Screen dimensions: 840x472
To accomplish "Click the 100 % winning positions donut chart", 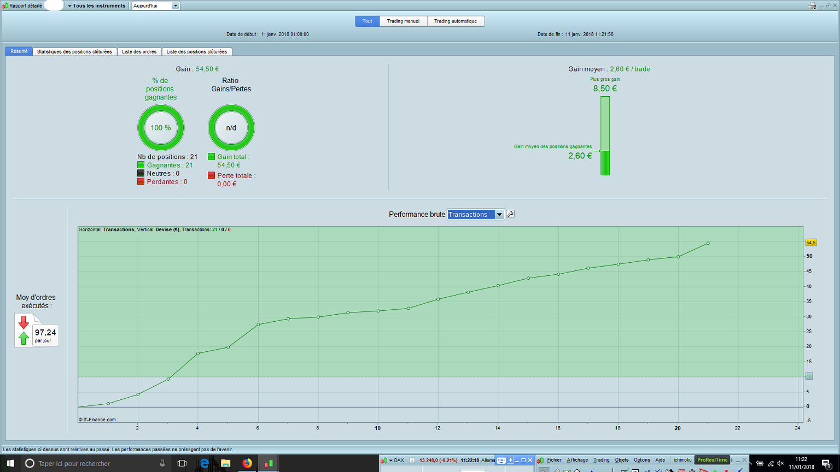I will point(161,128).
